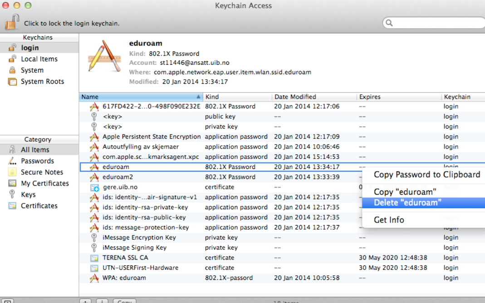Click certificate icon for UTN-USERFirst-Hardware
Viewport: 485px width, 303px height.
coord(94,268)
